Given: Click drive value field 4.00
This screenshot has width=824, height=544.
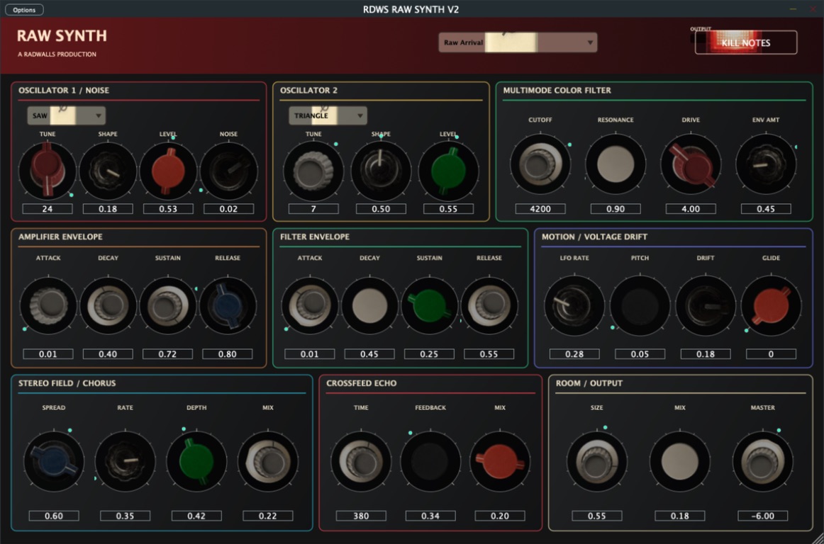Looking at the screenshot, I should coord(691,209).
